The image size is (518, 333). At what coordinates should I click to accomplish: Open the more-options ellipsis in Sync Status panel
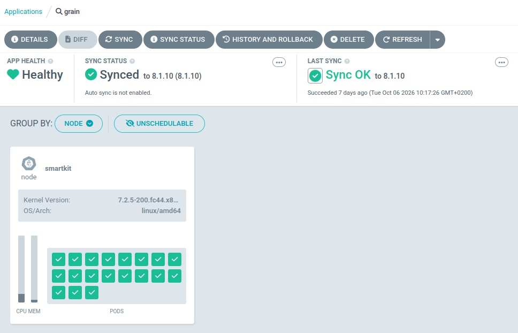(279, 62)
